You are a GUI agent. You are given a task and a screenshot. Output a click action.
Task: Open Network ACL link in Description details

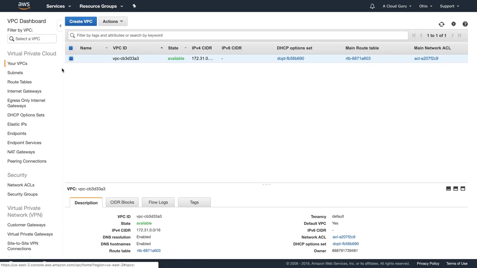[x=344, y=237]
